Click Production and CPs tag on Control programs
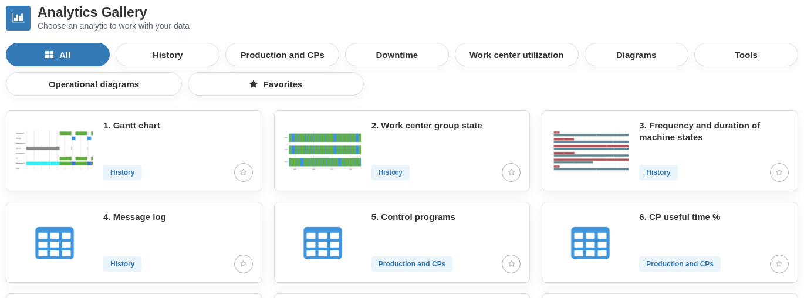The height and width of the screenshot is (298, 804). click(x=412, y=264)
